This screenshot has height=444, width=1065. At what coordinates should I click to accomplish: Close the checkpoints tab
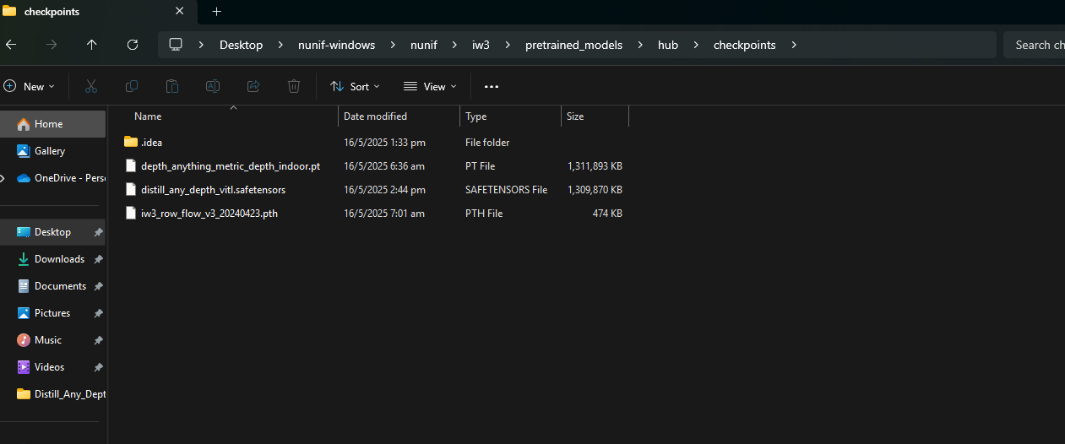tap(179, 11)
